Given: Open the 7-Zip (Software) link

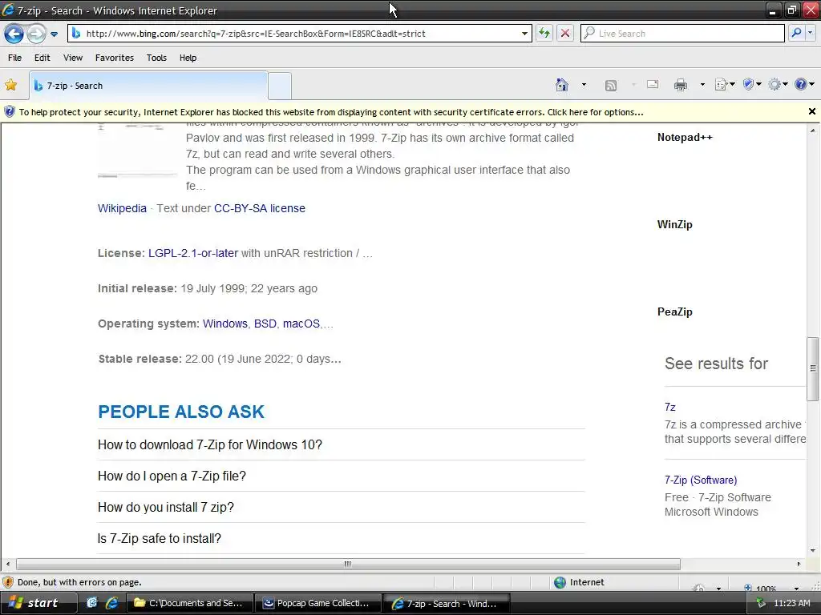Looking at the screenshot, I should click(x=701, y=480).
